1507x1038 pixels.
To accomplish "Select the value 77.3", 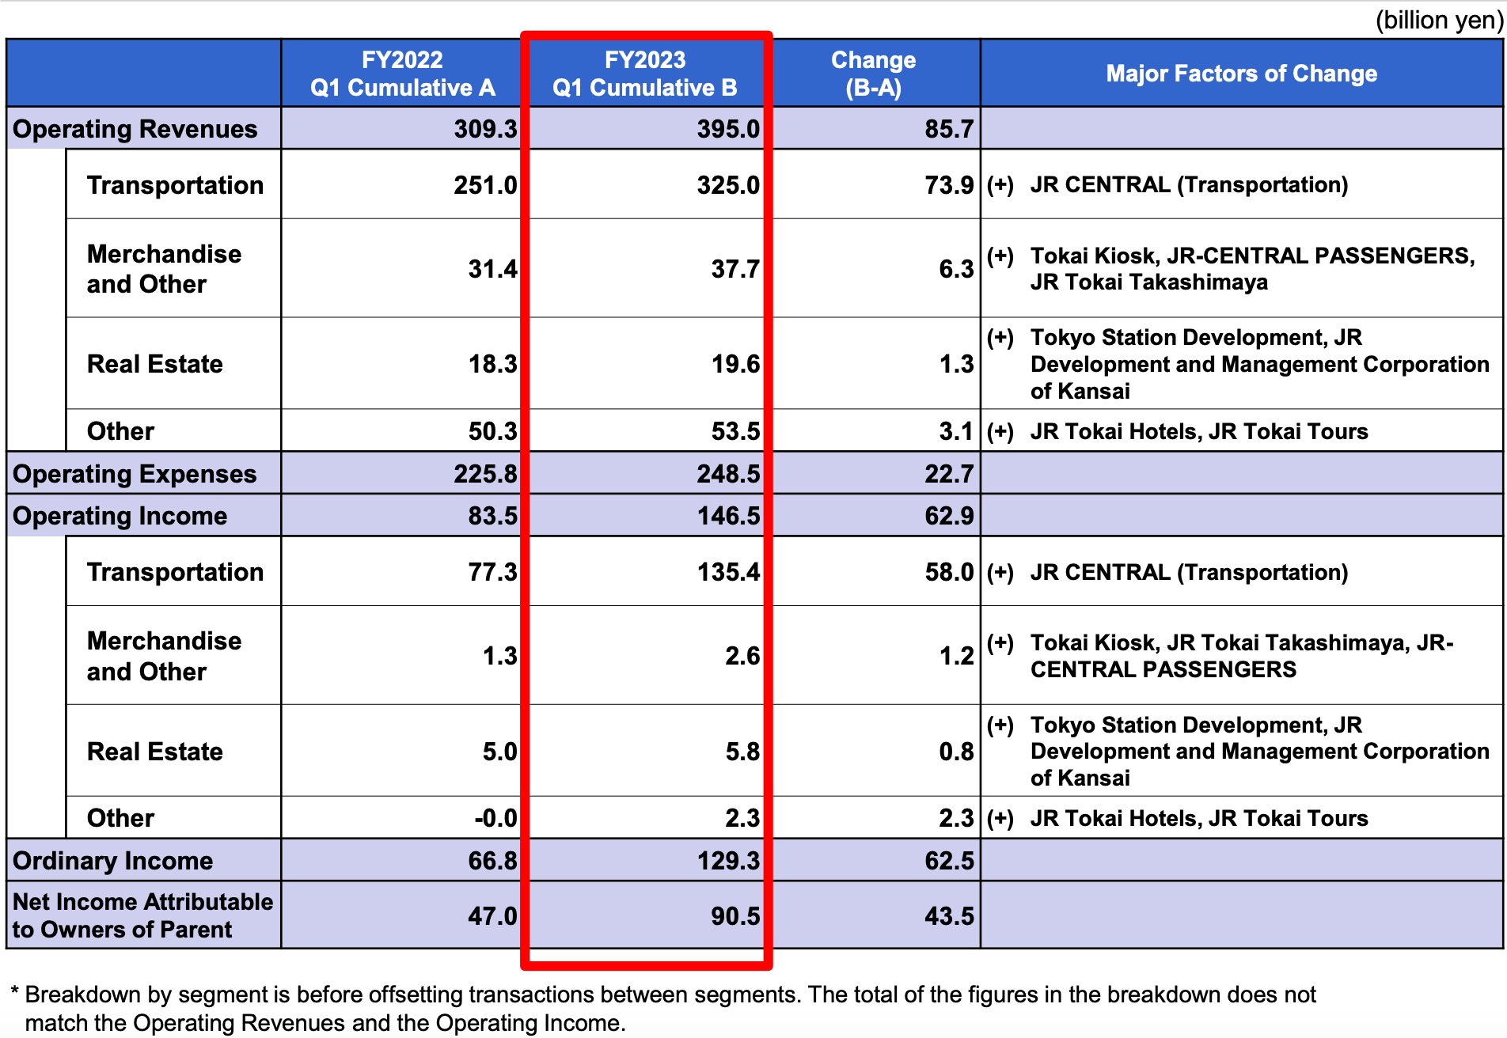I will tap(492, 572).
